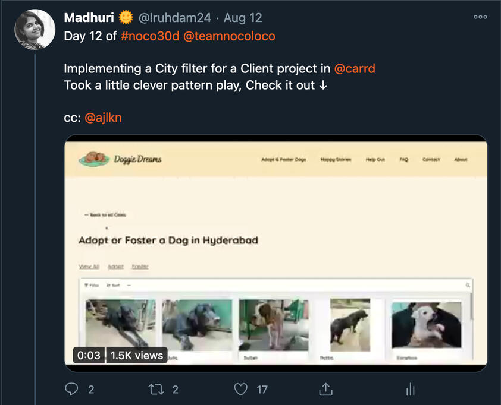The width and height of the screenshot is (501, 405).
Task: Open Madhuri's profile picture
Action: 35,30
